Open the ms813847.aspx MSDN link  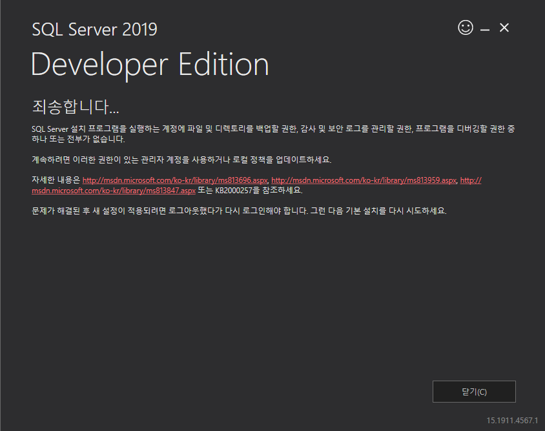pyautogui.click(x=114, y=191)
